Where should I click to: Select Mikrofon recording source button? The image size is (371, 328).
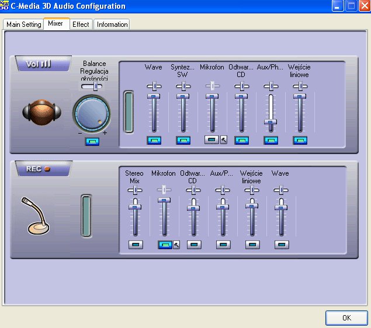coord(165,245)
